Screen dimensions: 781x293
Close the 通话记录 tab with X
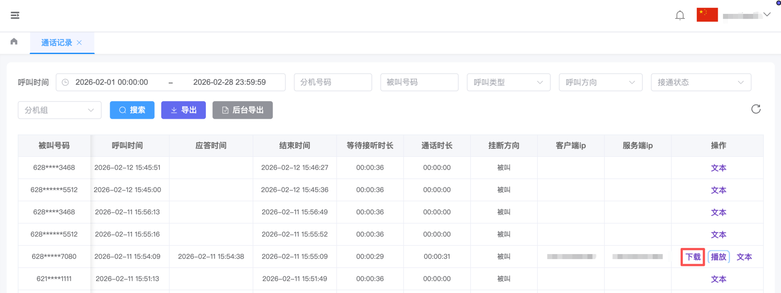[79, 43]
